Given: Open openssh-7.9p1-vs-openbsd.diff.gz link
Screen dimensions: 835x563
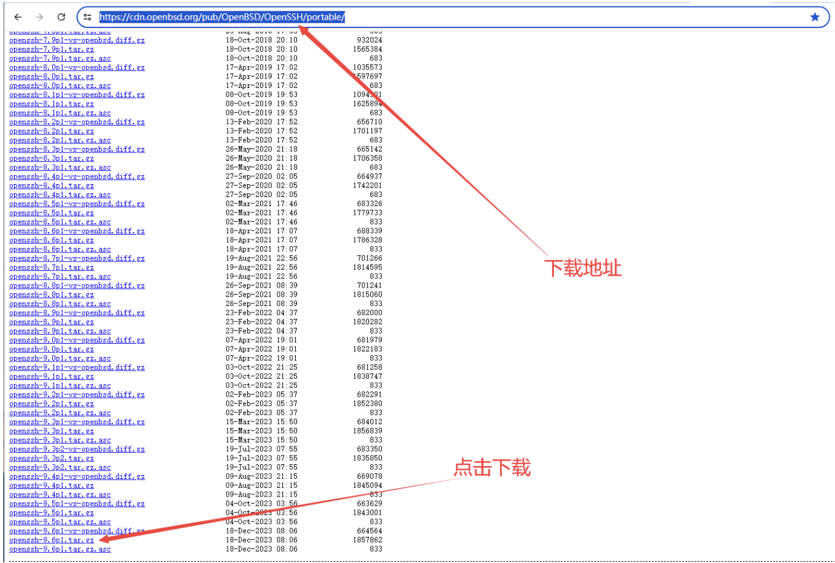Looking at the screenshot, I should pos(77,40).
